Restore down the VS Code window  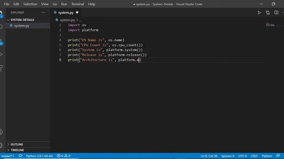pos(273,4)
